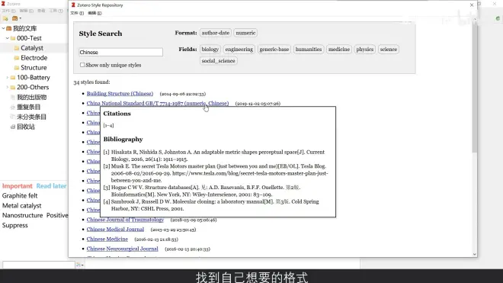Screen dimensions: 503x283
Task: Toggle the biology field filter
Action: [x=210, y=49]
